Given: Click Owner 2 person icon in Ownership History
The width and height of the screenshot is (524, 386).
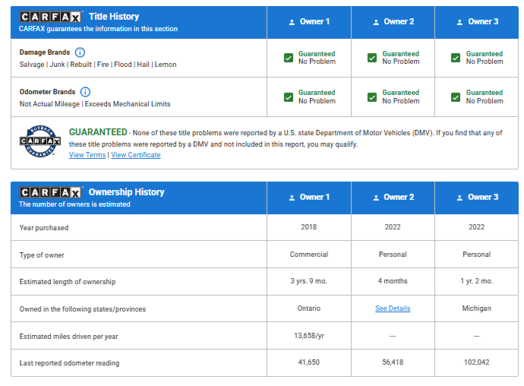Looking at the screenshot, I should click(375, 198).
